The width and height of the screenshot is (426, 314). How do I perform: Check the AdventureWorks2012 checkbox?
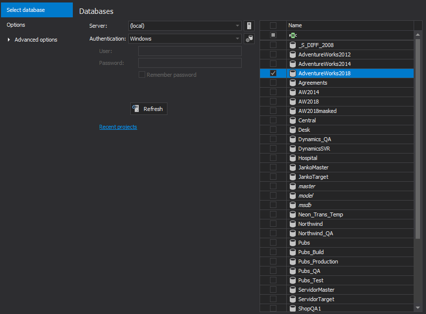pyautogui.click(x=273, y=54)
